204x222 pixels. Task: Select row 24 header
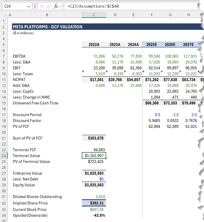(x=4, y=156)
